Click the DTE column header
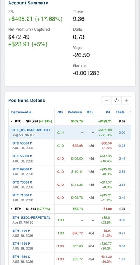140x265 pixels. (x=90, y=112)
